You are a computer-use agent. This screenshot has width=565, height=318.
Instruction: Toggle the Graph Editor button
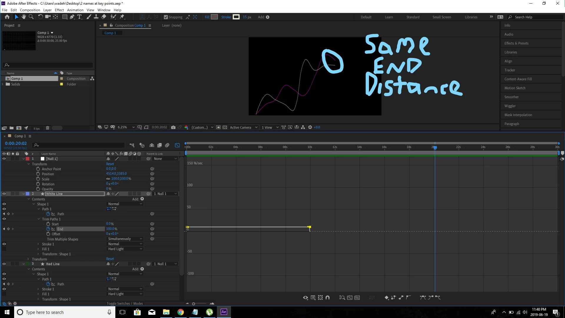(177, 145)
